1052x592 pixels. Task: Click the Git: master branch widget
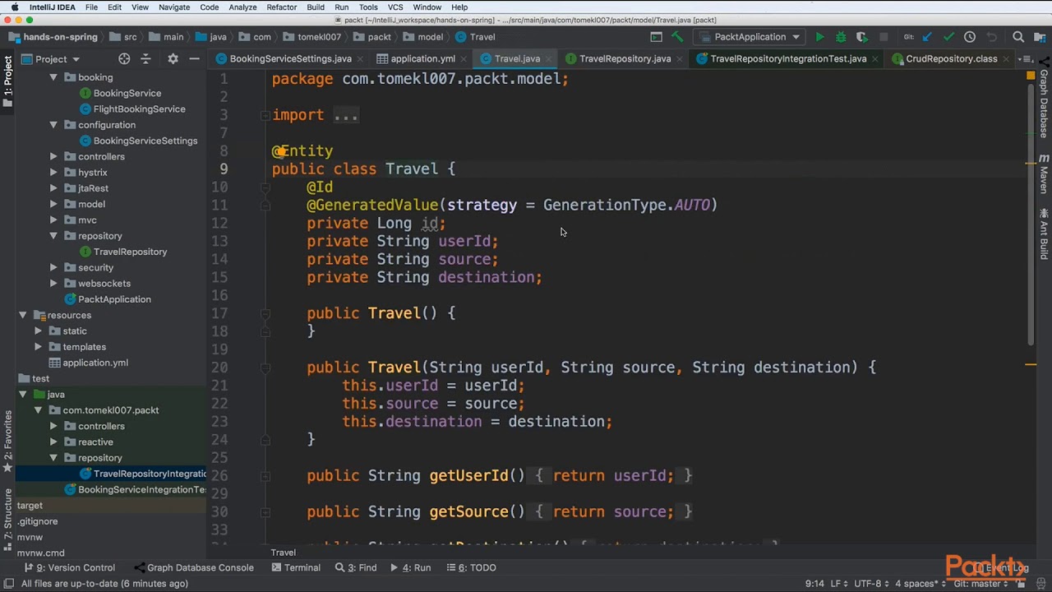pos(981,584)
